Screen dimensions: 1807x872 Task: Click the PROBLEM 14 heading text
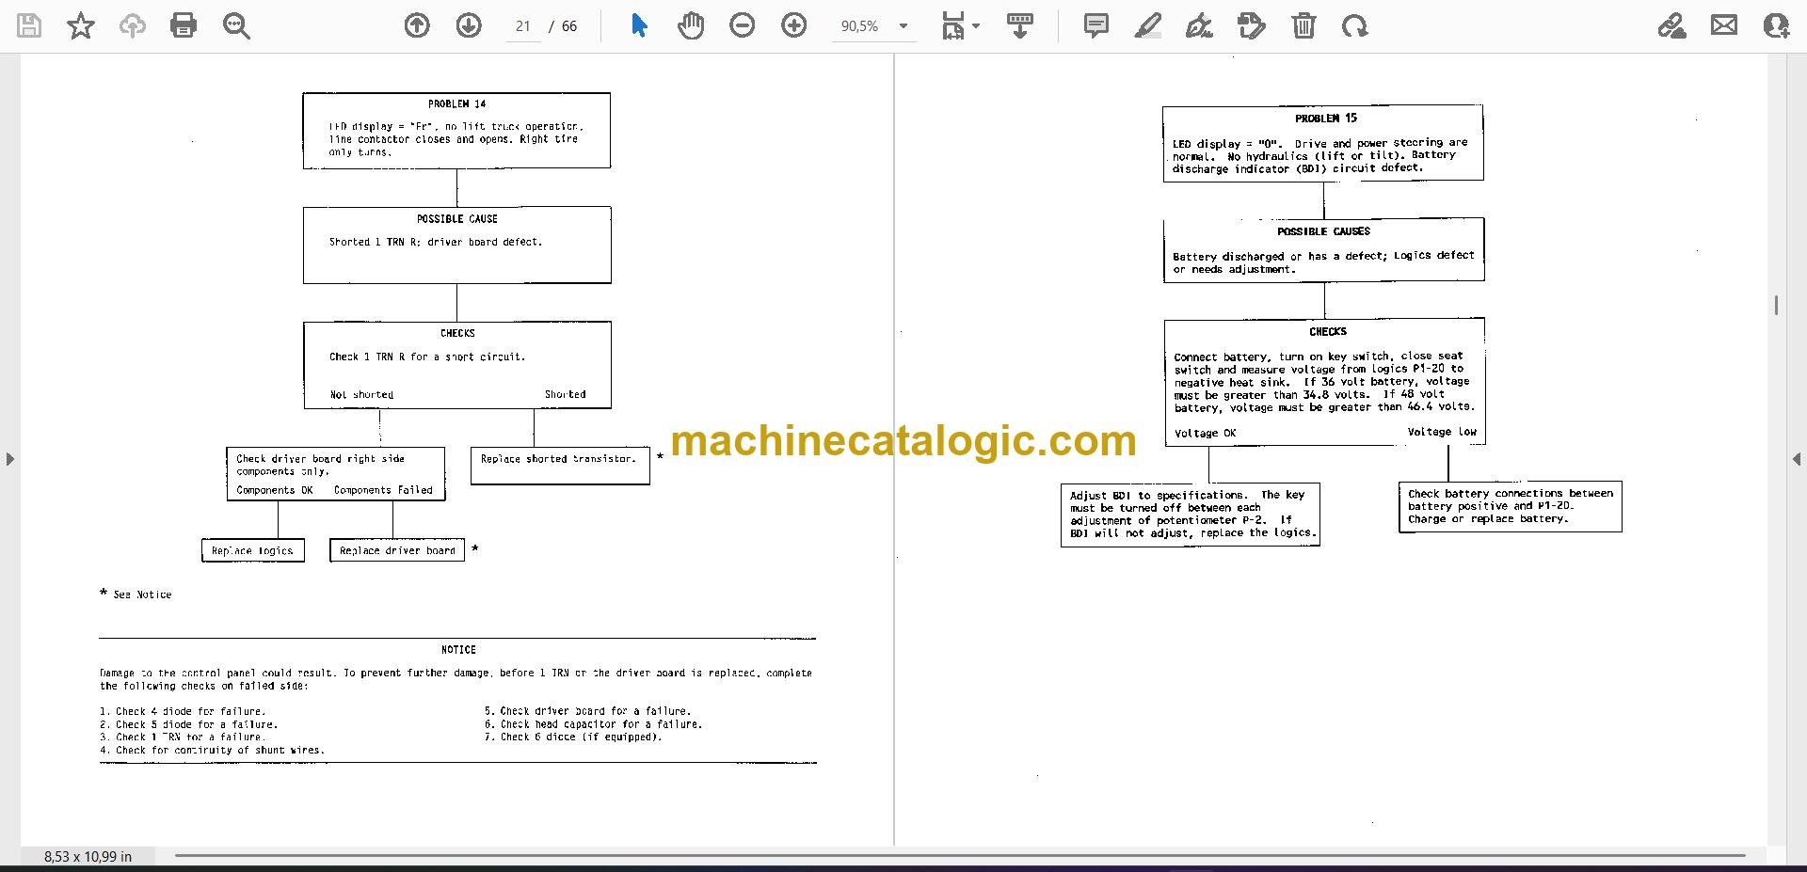coord(457,104)
